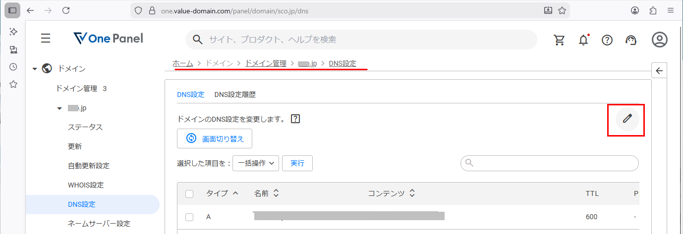683x234 pixels.
Task: Click the 画面切り替え button
Action: (215, 139)
